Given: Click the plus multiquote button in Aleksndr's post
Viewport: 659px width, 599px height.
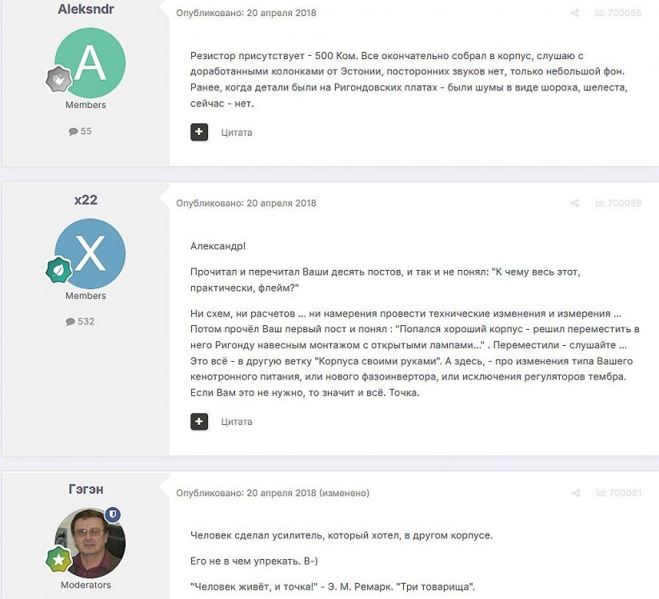Looking at the screenshot, I should point(199,132).
